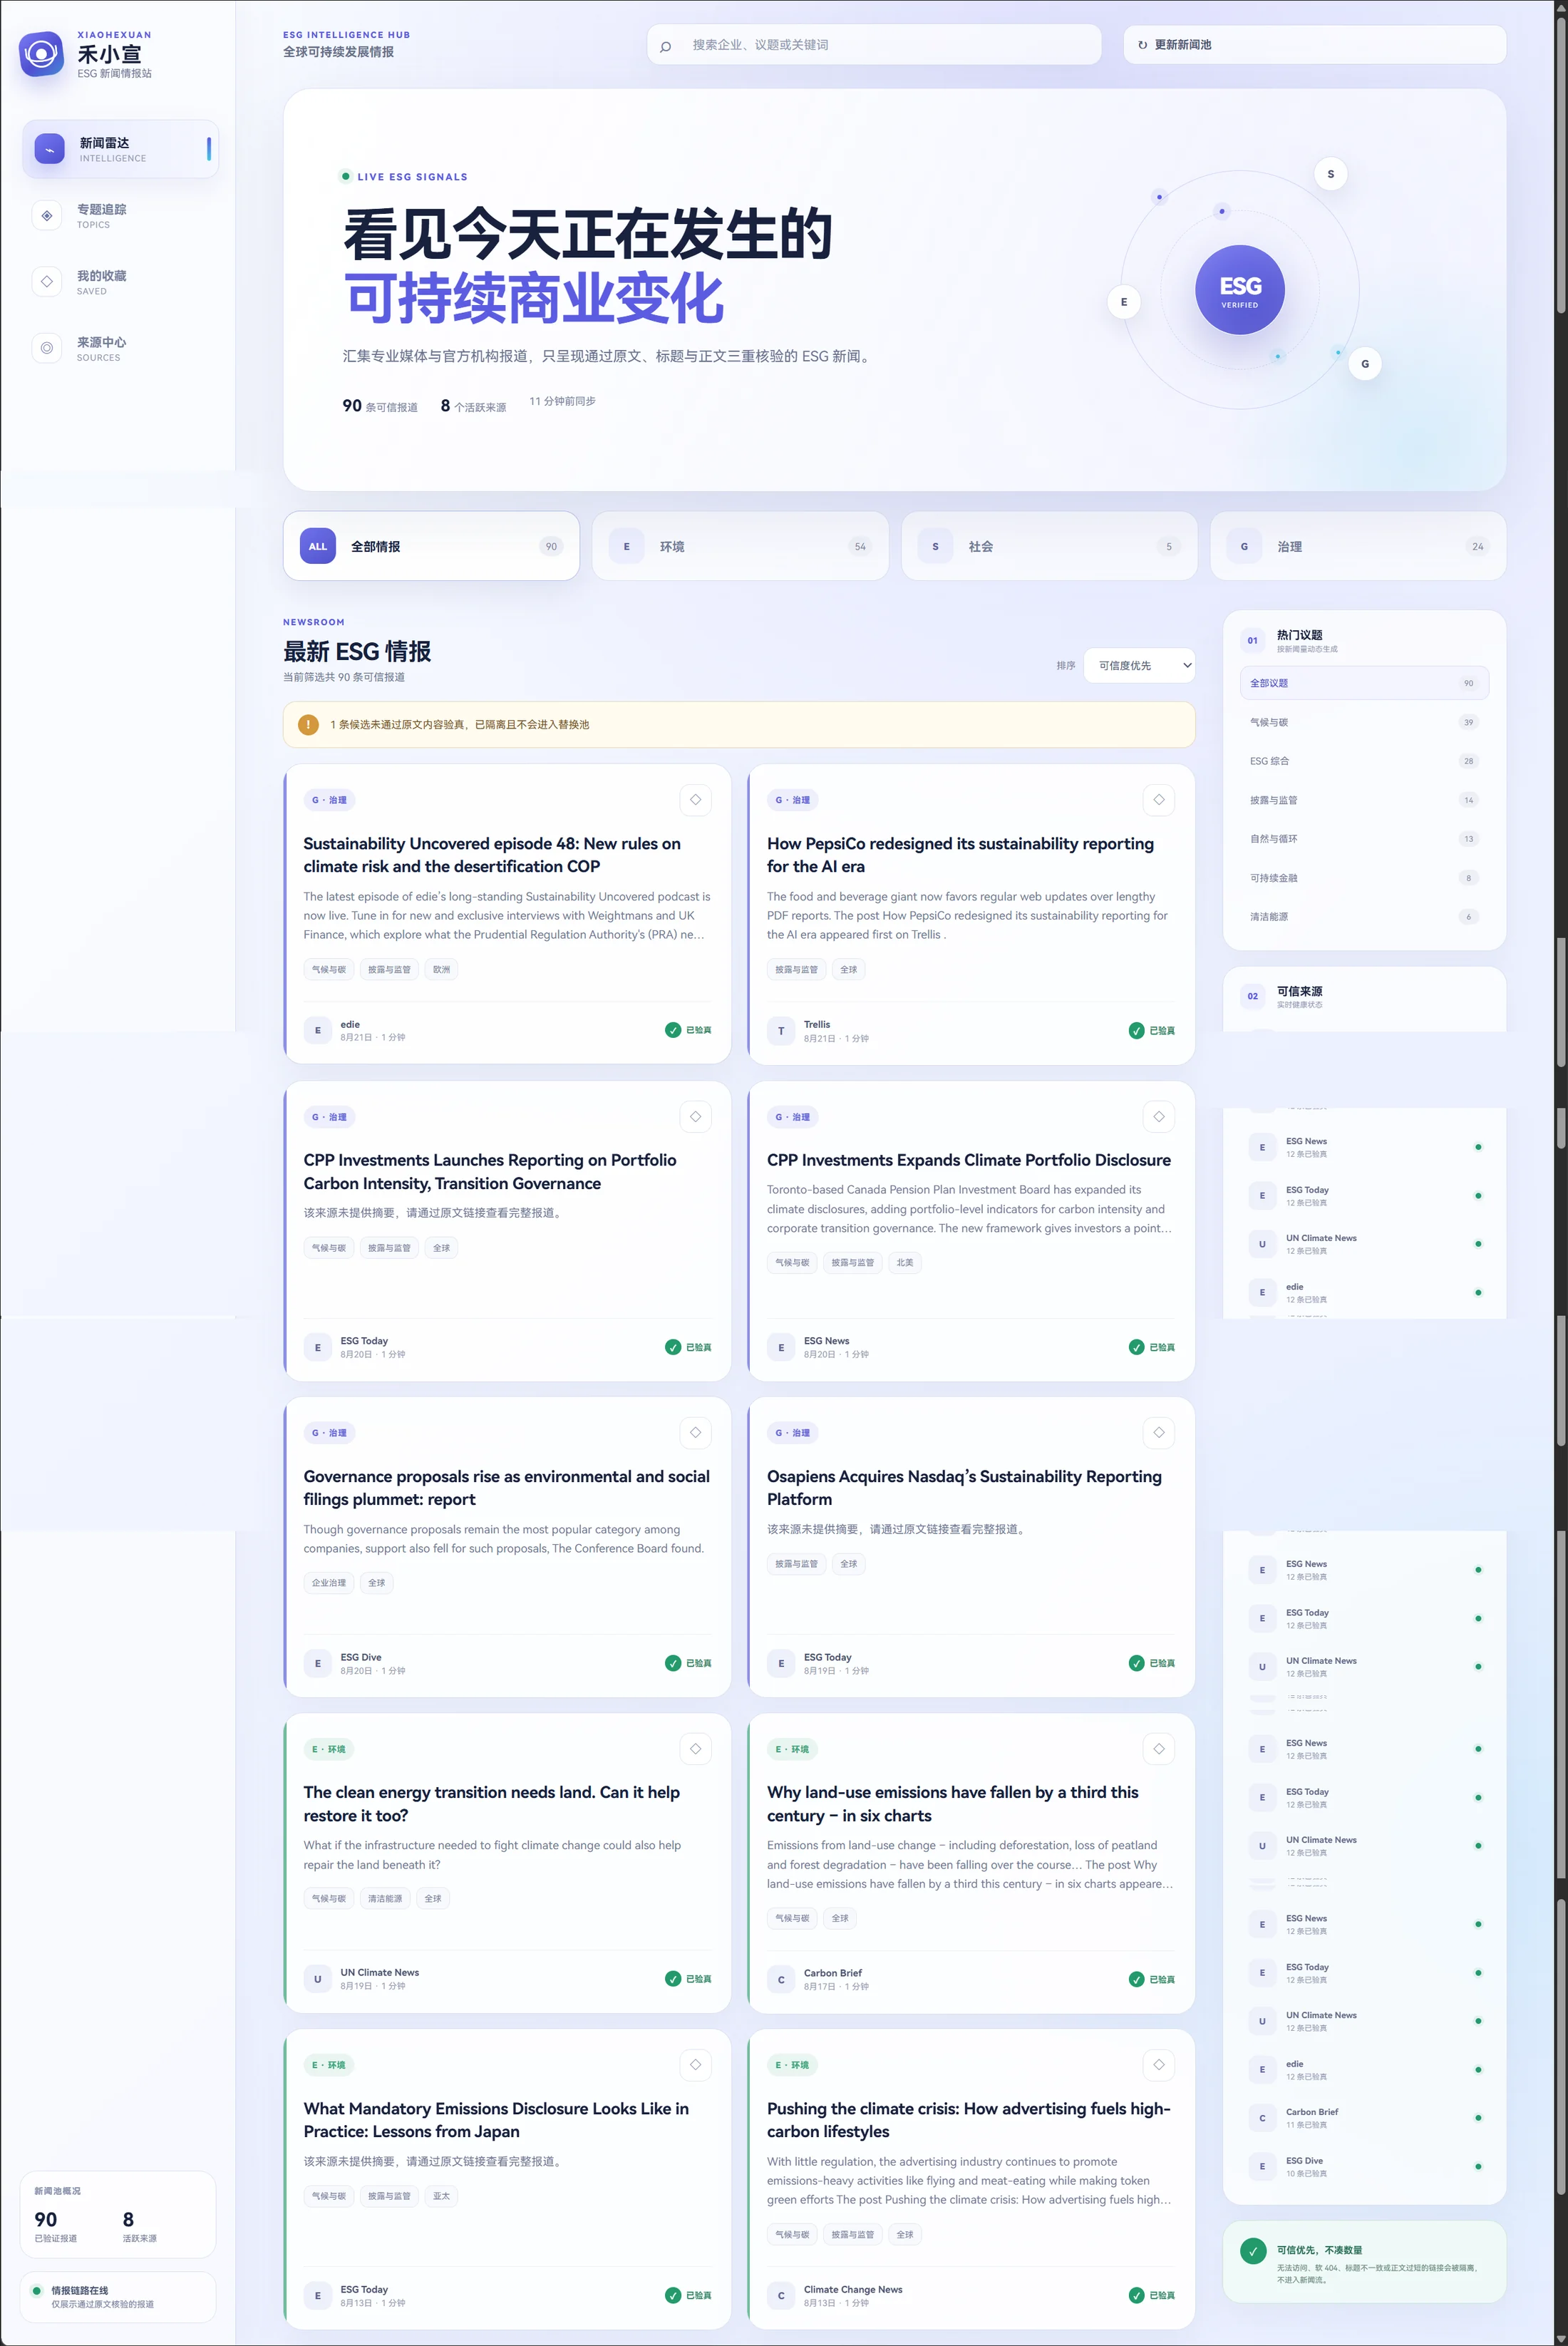Switch to the 治理 category tab

[x=1358, y=546]
